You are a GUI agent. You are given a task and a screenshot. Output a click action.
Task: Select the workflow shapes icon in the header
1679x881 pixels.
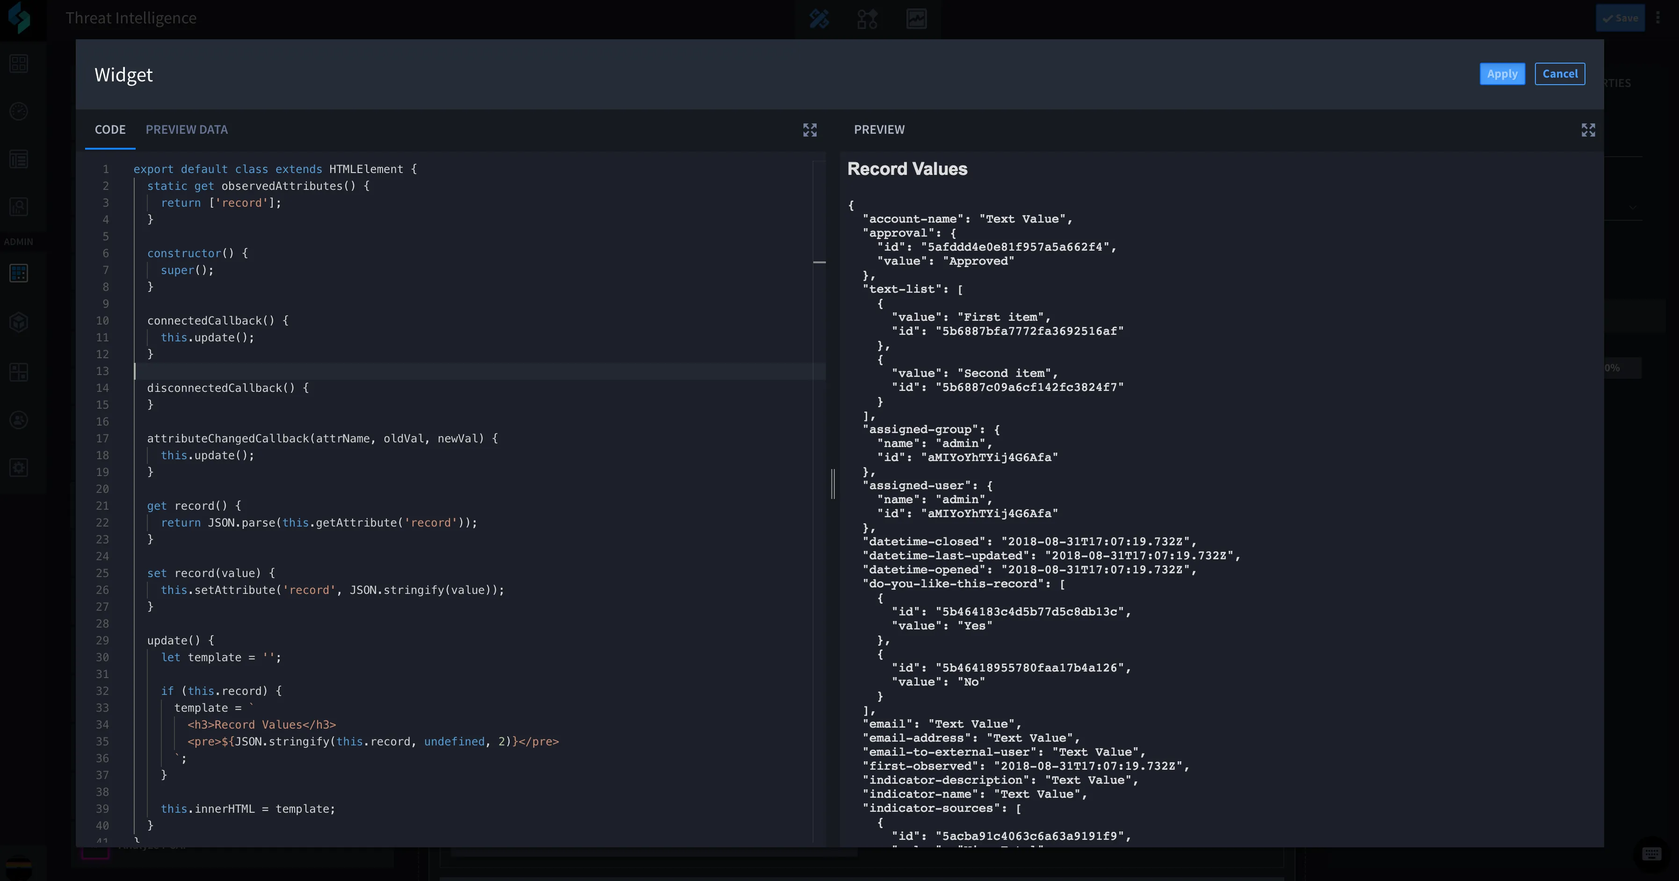click(868, 18)
